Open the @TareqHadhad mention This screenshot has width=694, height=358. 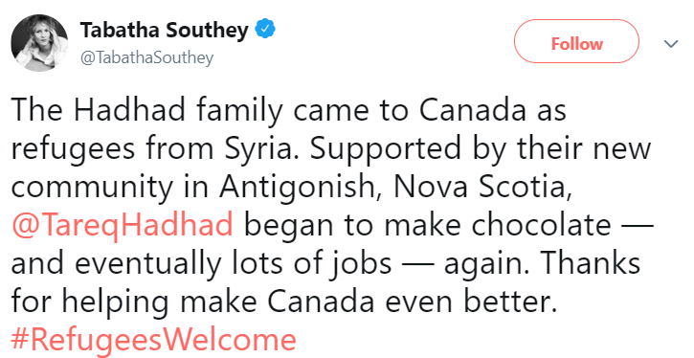point(123,226)
